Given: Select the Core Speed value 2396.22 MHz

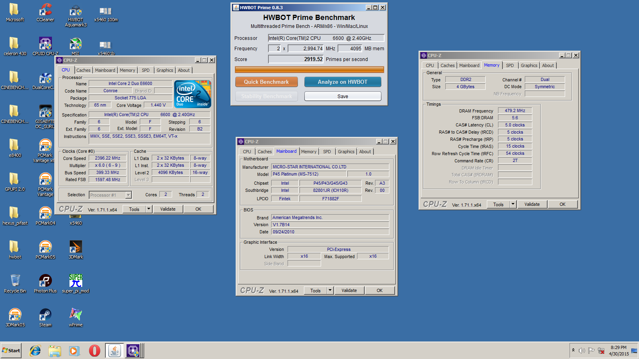Looking at the screenshot, I should point(108,158).
